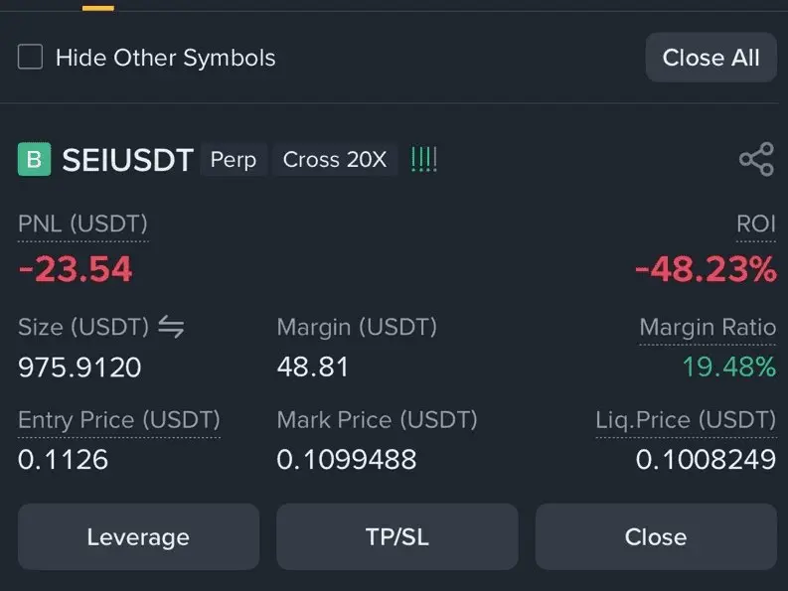The image size is (788, 591).
Task: Close the SEIUSDT position
Action: point(656,536)
